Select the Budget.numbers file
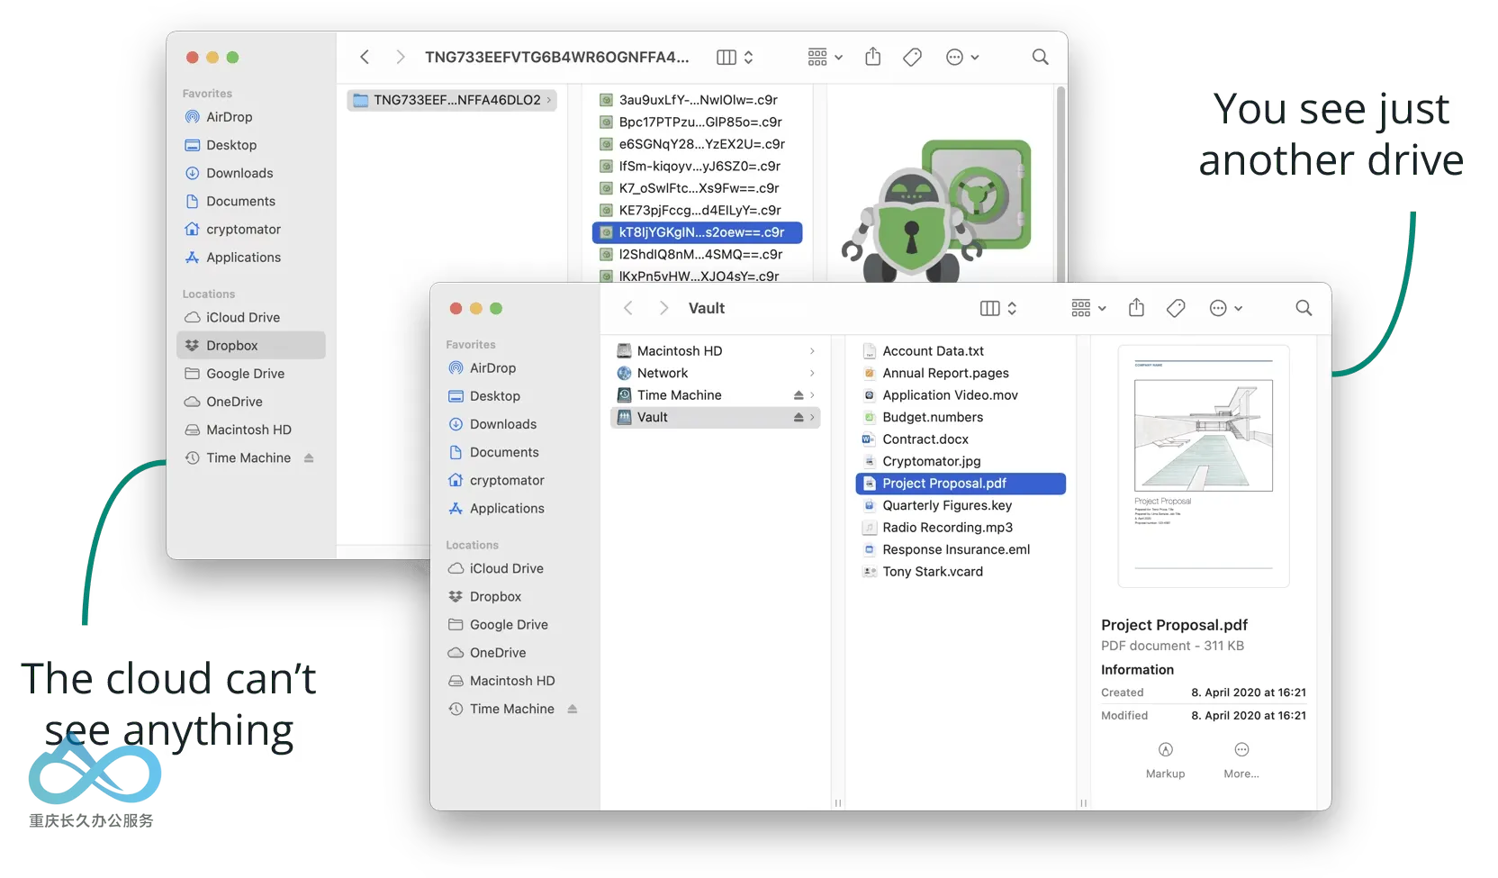This screenshot has height=878, width=1498. (x=961, y=417)
